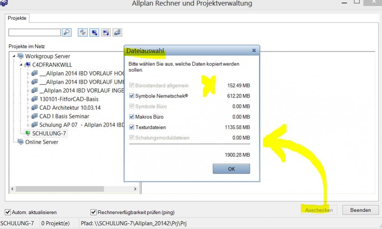This screenshot has height=229, width=382.
Task: Click the Workgroup Server network icon
Action: (x=21, y=56)
